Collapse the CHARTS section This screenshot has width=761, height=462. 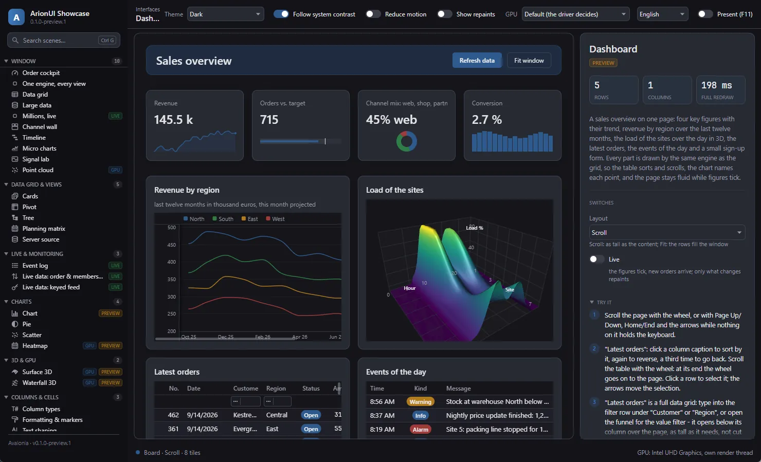tap(6, 302)
